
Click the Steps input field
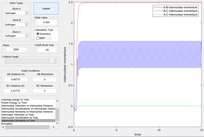pyautogui.click(x=16, y=49)
